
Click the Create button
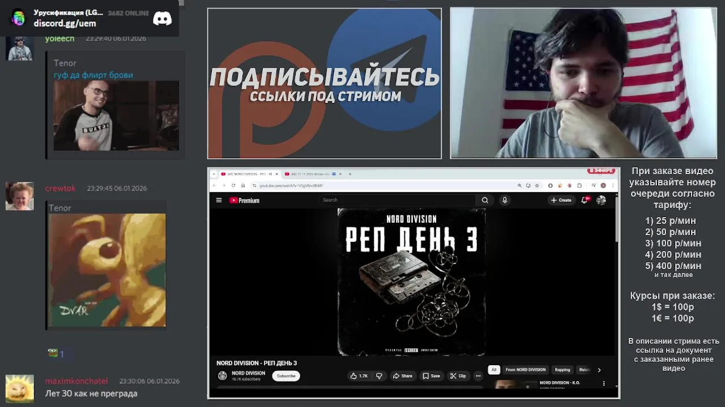tap(561, 200)
